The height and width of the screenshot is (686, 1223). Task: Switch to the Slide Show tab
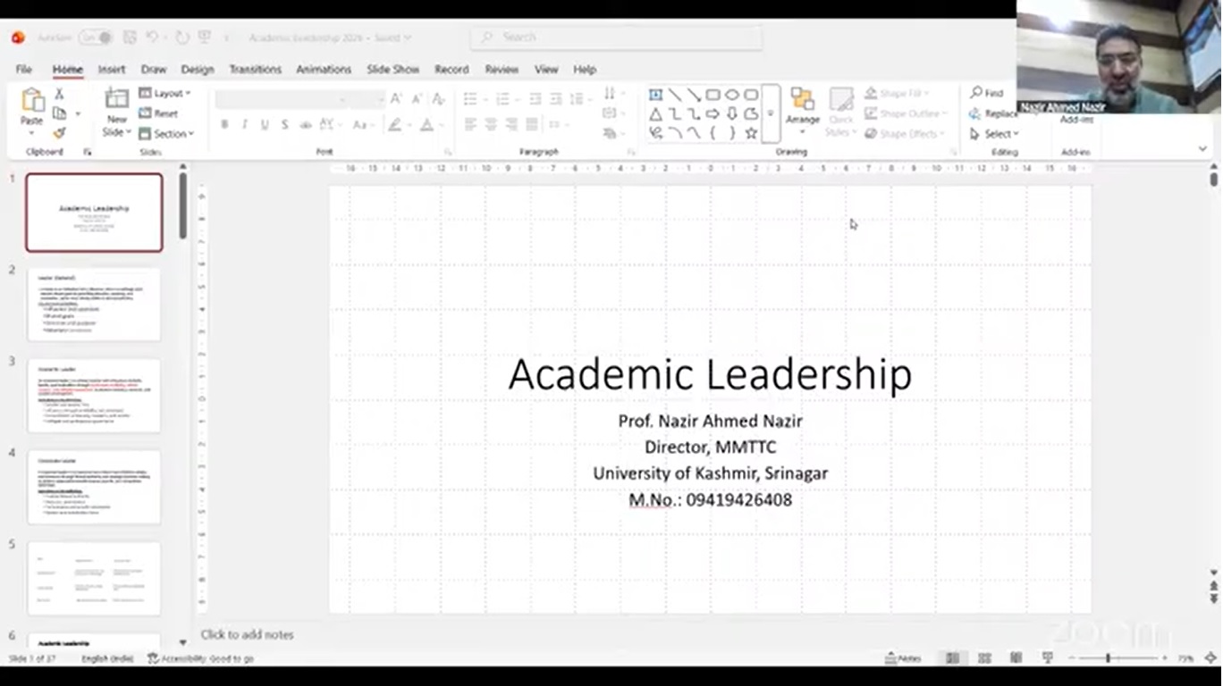[x=392, y=70]
